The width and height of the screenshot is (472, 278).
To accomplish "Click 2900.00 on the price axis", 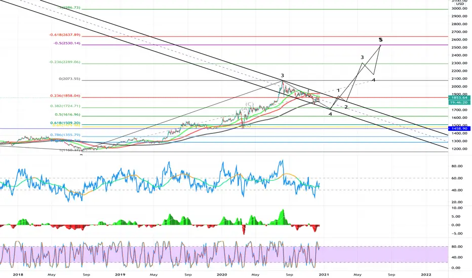I will coord(459,16).
